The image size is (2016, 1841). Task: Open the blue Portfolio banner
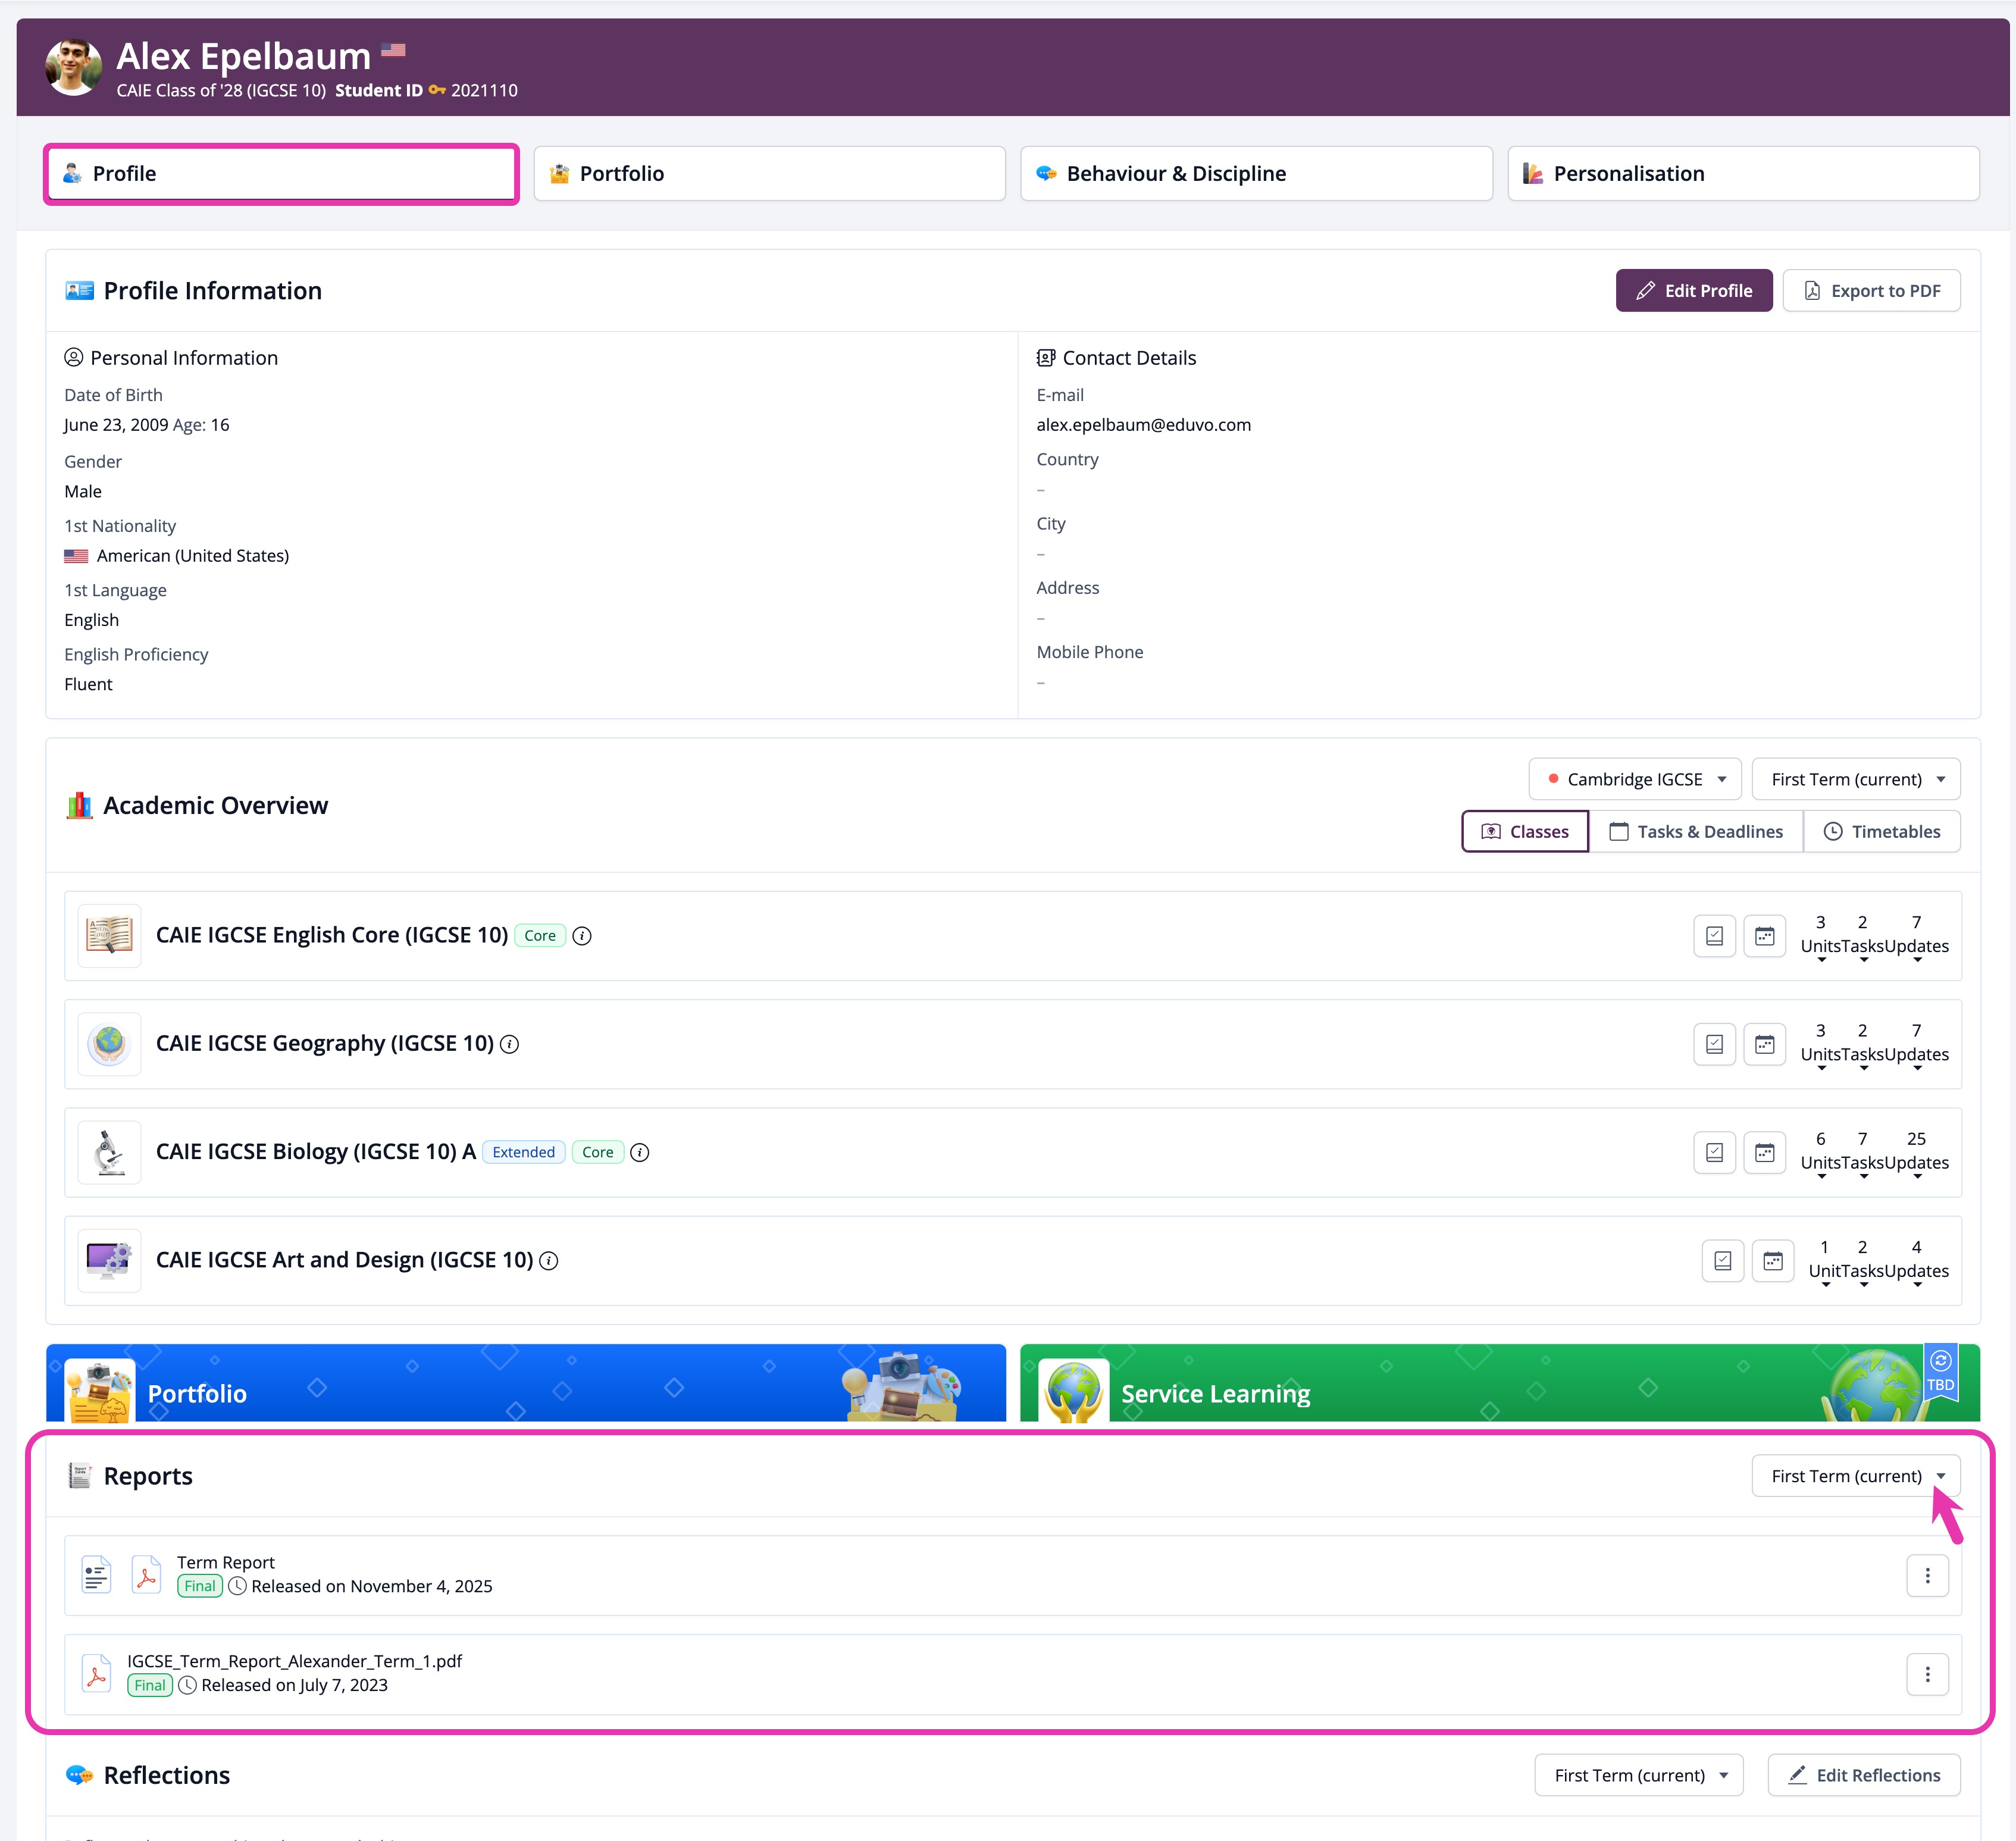[x=526, y=1384]
